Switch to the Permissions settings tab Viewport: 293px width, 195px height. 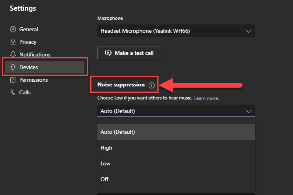click(x=34, y=80)
